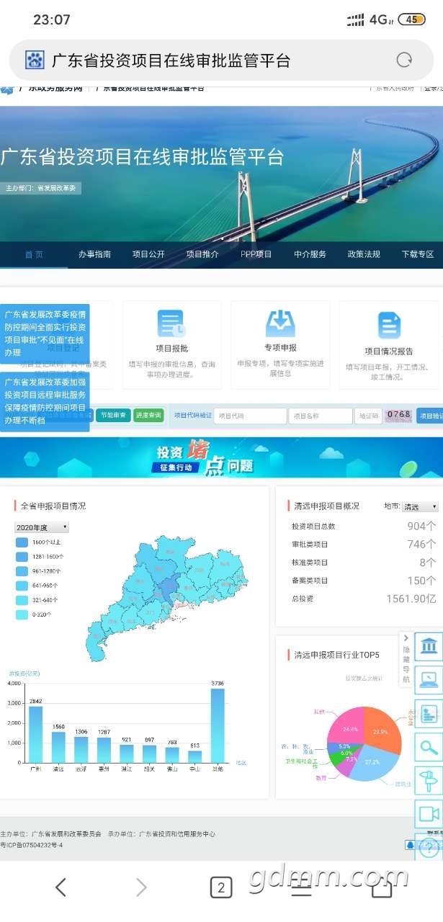Click the blue 项目验证 button
This screenshot has height=922, width=443.
[x=430, y=416]
